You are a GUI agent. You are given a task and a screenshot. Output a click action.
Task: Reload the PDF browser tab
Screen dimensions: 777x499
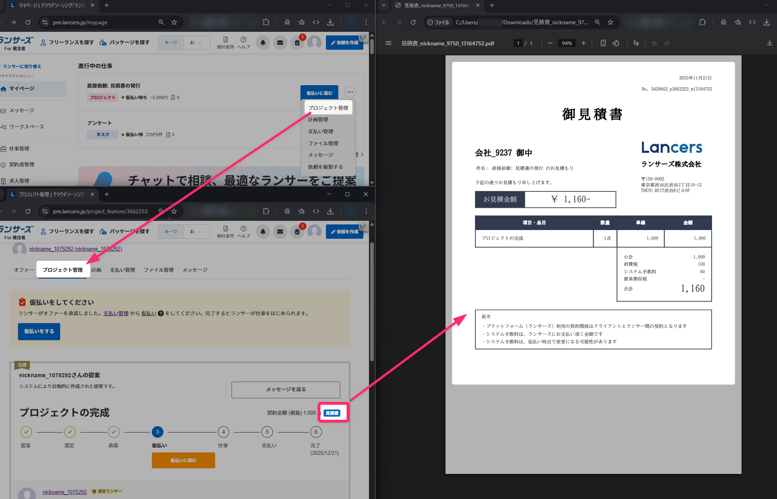tap(413, 22)
